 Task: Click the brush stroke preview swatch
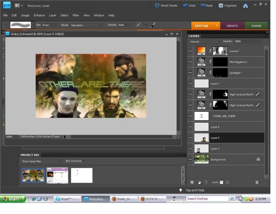20,25
